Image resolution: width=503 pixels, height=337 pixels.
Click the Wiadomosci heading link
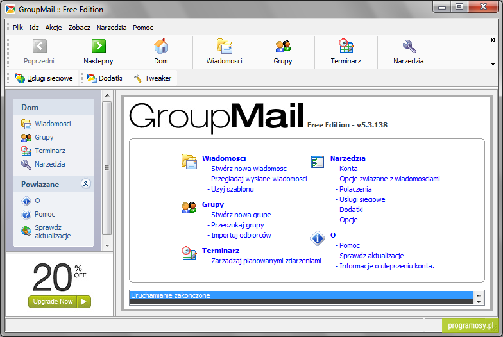(224, 158)
